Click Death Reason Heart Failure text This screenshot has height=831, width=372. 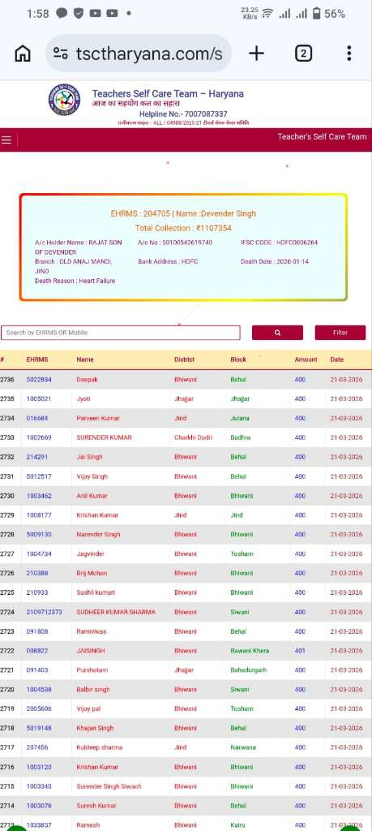click(75, 281)
